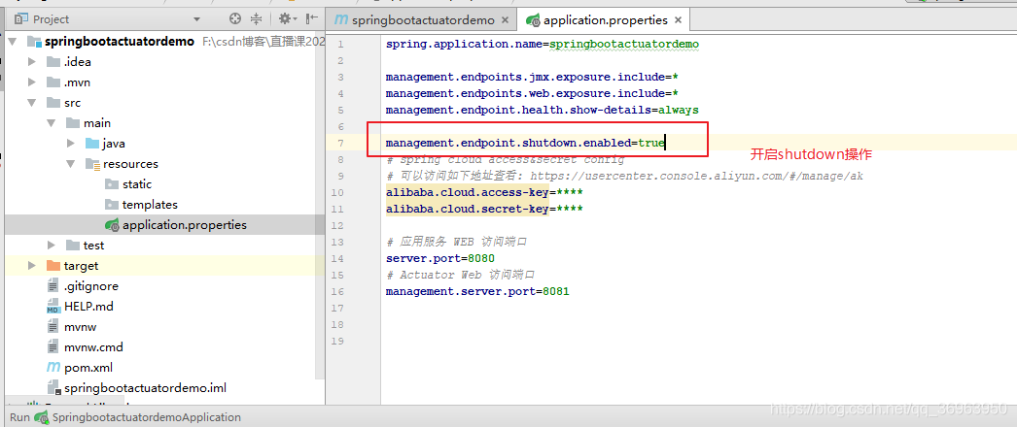This screenshot has width=1017, height=427.
Task: Select the pom.xml file
Action: [x=88, y=368]
